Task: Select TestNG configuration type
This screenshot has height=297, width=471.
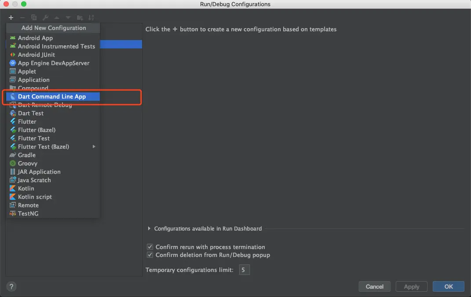Action: point(53,214)
